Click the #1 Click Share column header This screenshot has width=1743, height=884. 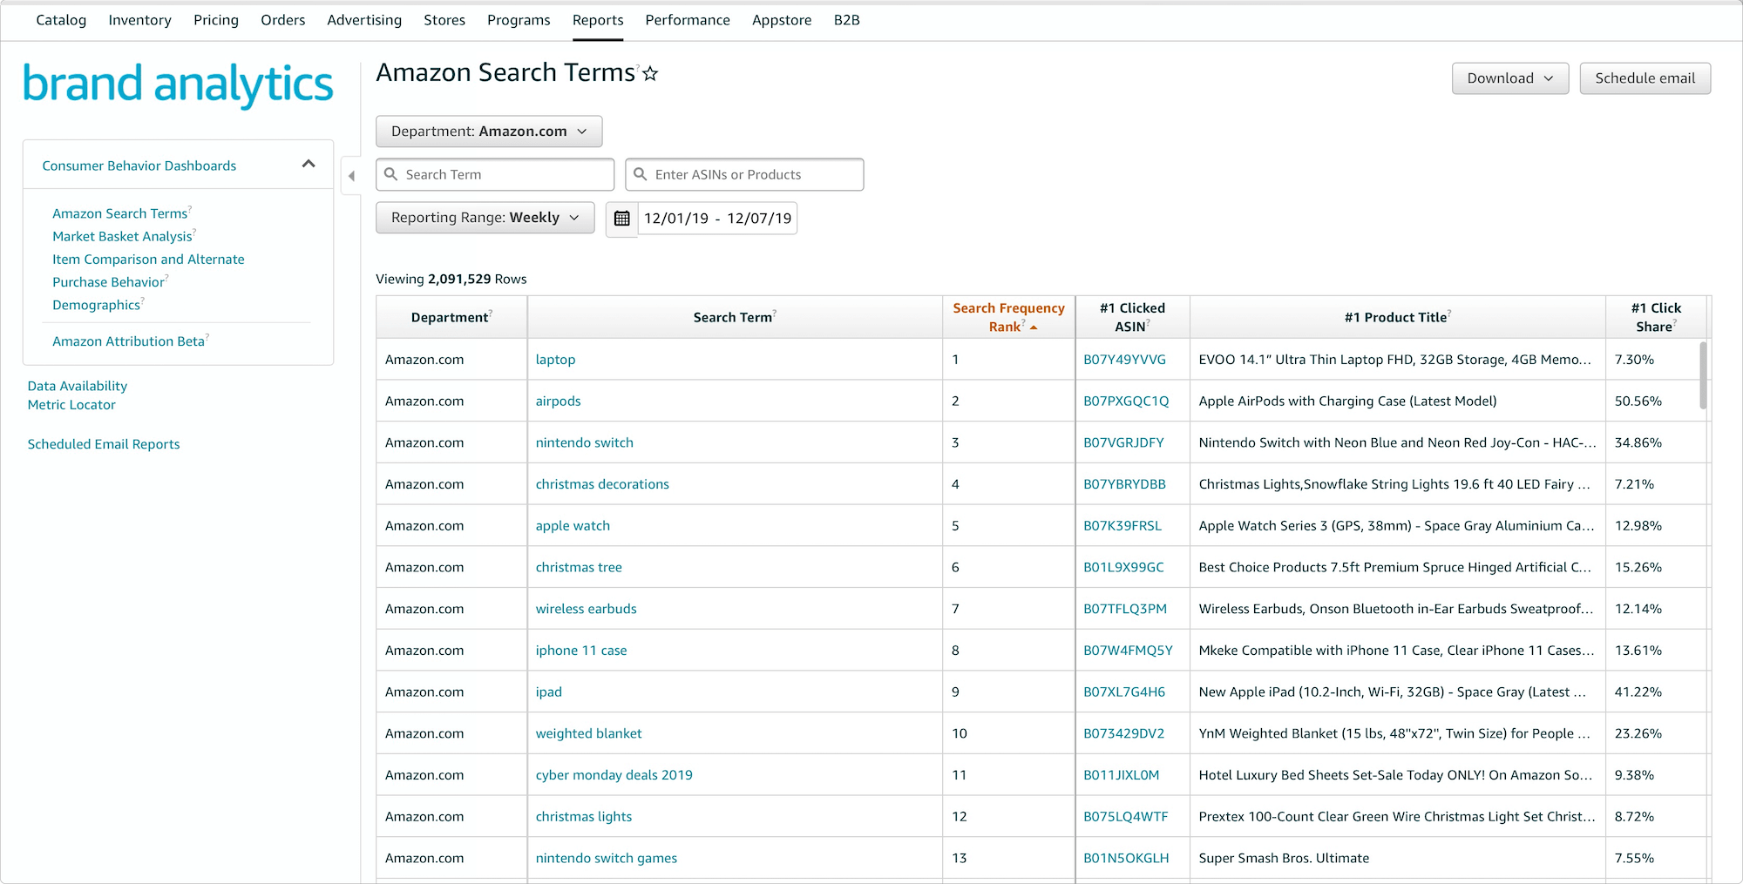tap(1656, 317)
